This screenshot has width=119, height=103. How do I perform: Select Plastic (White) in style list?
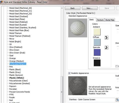coord(17,78)
